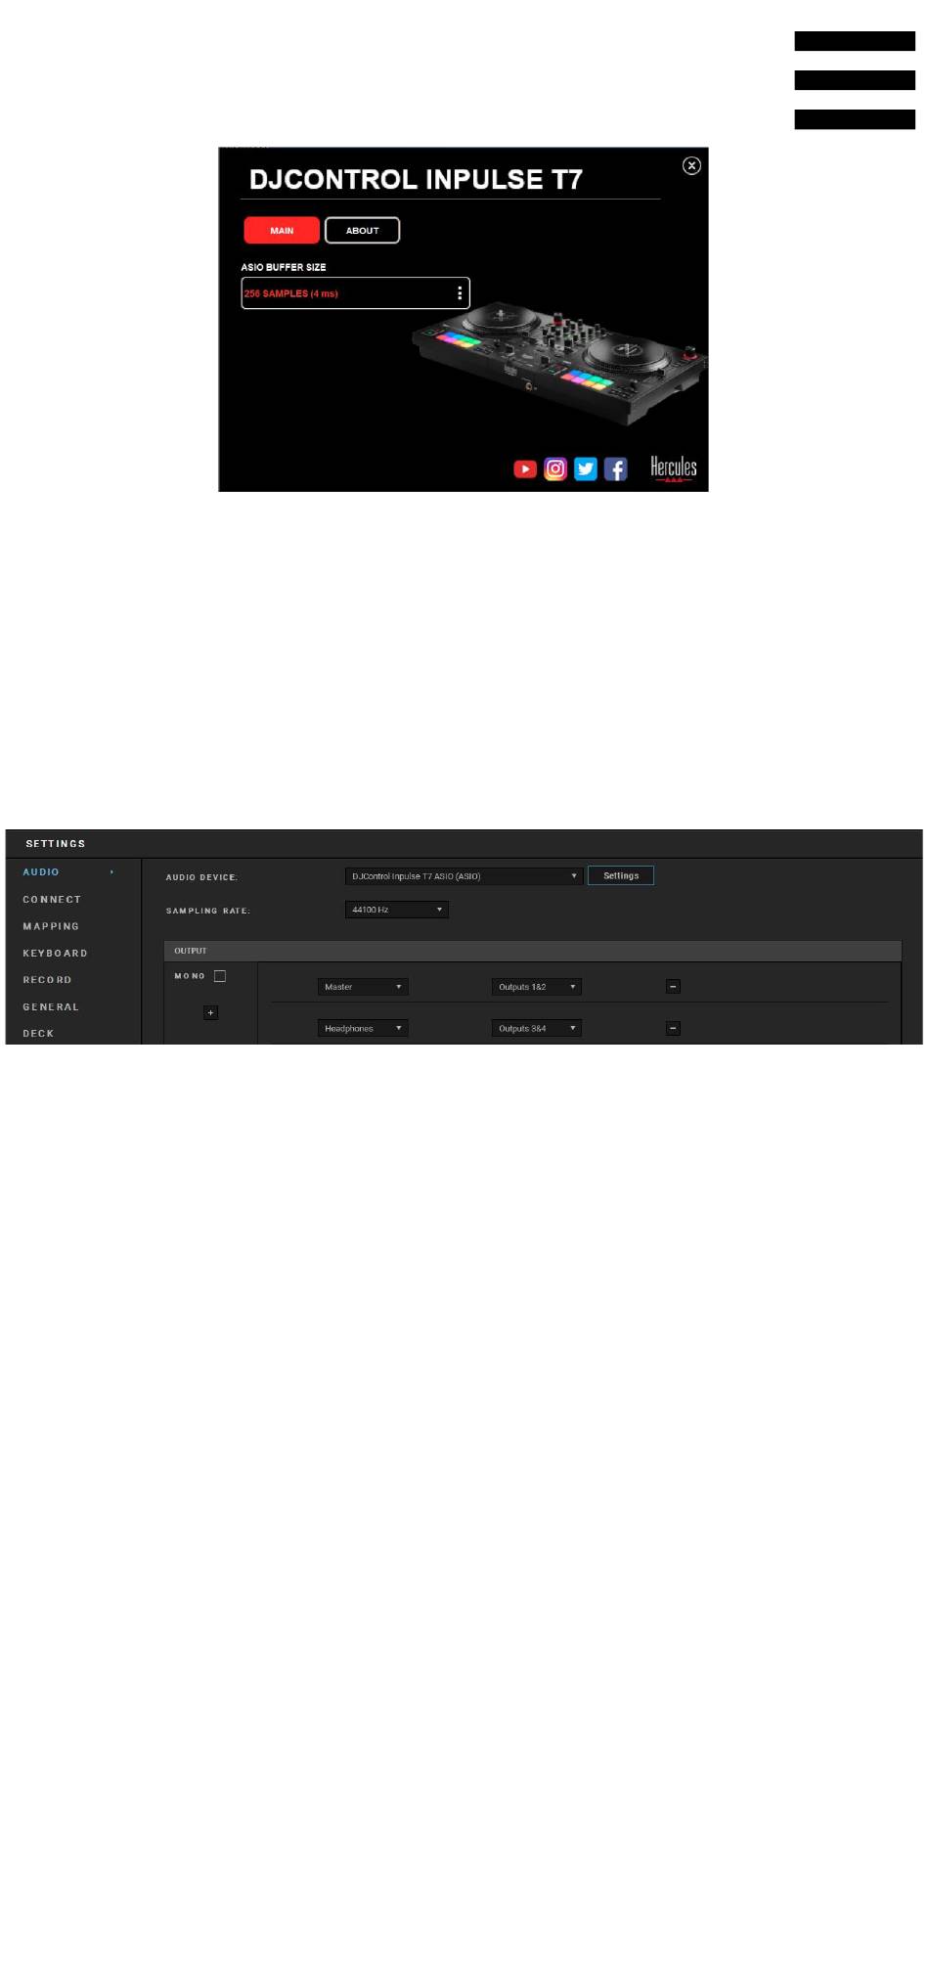Enable the Mono checkbox
Image resolution: width=929 pixels, height=1961 pixels.
220,976
